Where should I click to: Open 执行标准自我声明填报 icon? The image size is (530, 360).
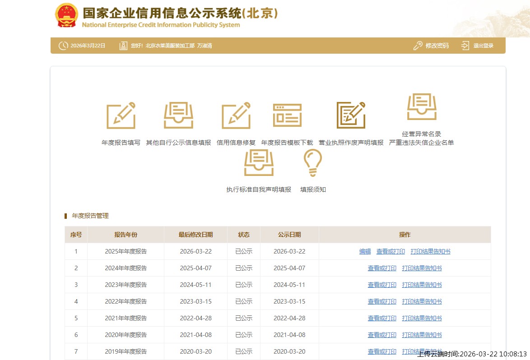pyautogui.click(x=259, y=163)
